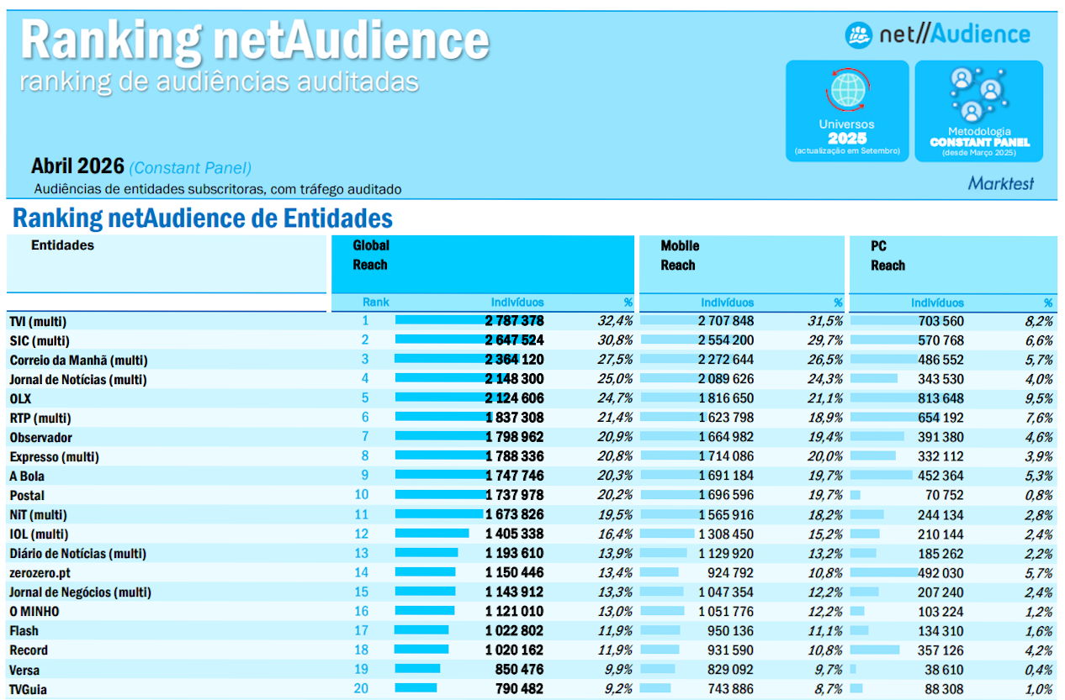1065x700 pixels.
Task: Click the global reach value 1 405 338
Action: tap(514, 534)
